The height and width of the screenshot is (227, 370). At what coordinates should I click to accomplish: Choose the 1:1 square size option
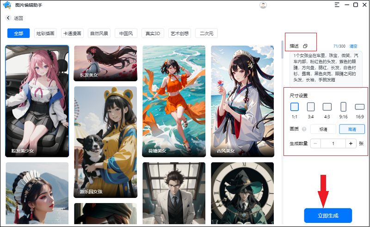coord(295,107)
